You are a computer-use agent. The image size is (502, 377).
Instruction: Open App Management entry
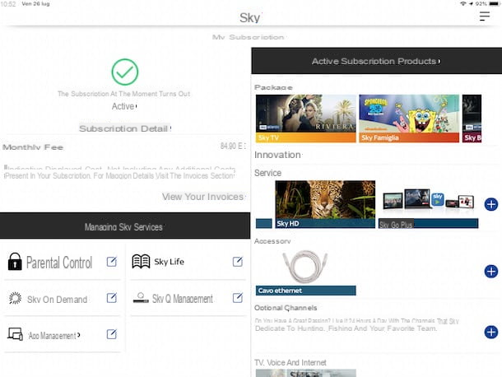(x=63, y=334)
